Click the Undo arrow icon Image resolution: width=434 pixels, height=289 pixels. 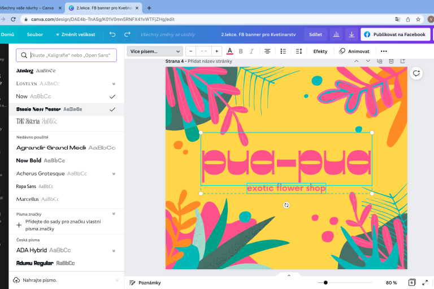point(112,34)
